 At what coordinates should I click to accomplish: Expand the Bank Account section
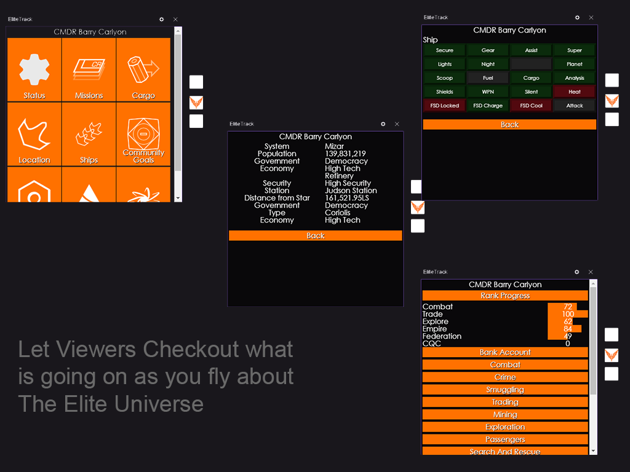click(x=505, y=352)
